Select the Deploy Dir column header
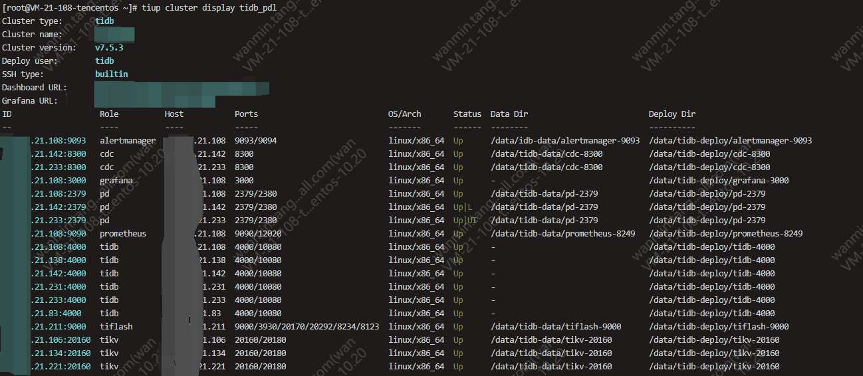Image resolution: width=863 pixels, height=376 pixels. [672, 114]
